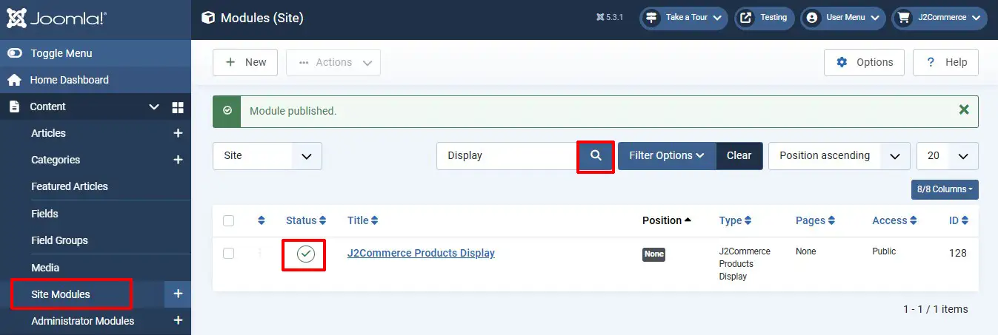Image resolution: width=998 pixels, height=335 pixels.
Task: Open Media in sidebar
Action: coord(45,268)
